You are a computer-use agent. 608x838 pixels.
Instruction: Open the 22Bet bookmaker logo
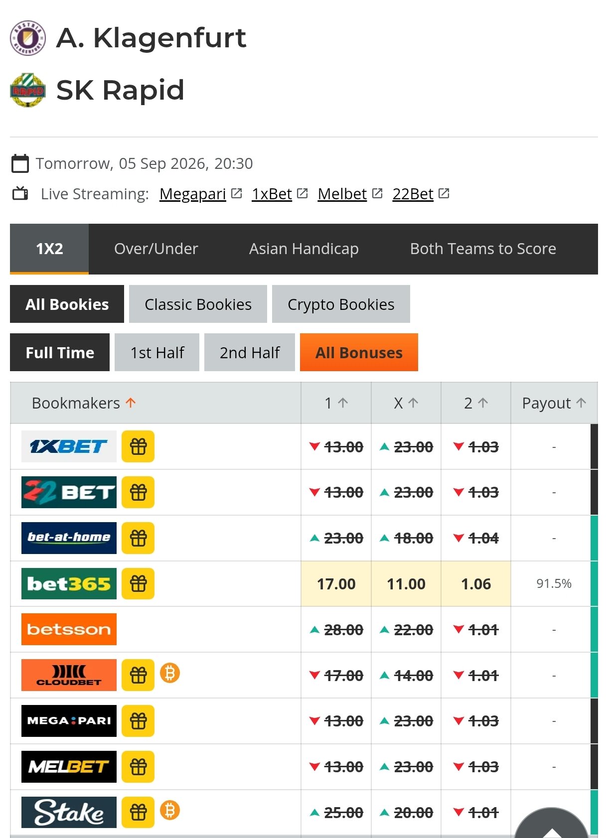pyautogui.click(x=69, y=492)
